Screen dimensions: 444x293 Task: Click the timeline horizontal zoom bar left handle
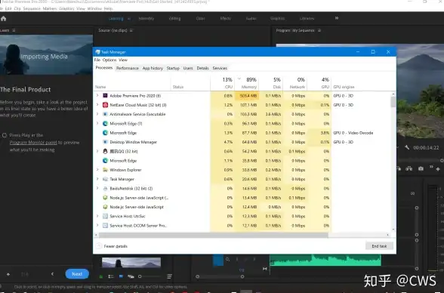pos(197,276)
